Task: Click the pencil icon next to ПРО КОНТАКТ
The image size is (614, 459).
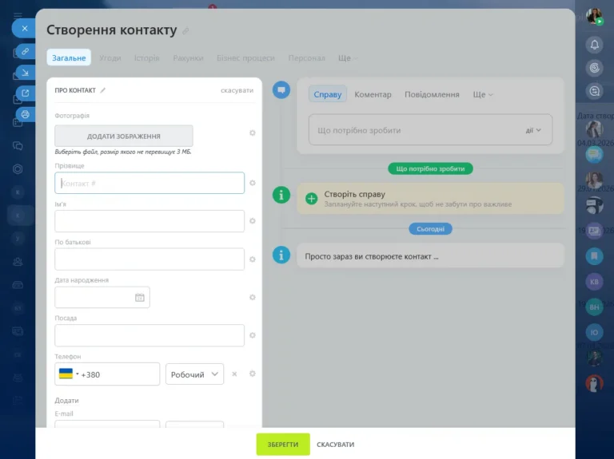Action: tap(102, 90)
